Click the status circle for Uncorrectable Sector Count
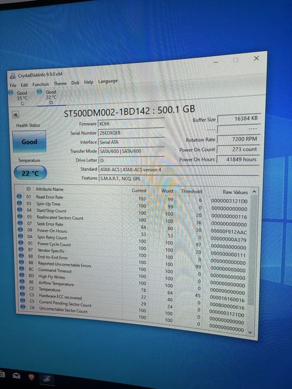This screenshot has height=389, width=292. [x=23, y=307]
